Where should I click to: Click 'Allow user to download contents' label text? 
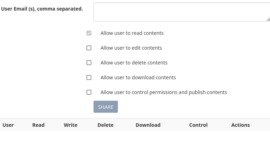pos(138,77)
